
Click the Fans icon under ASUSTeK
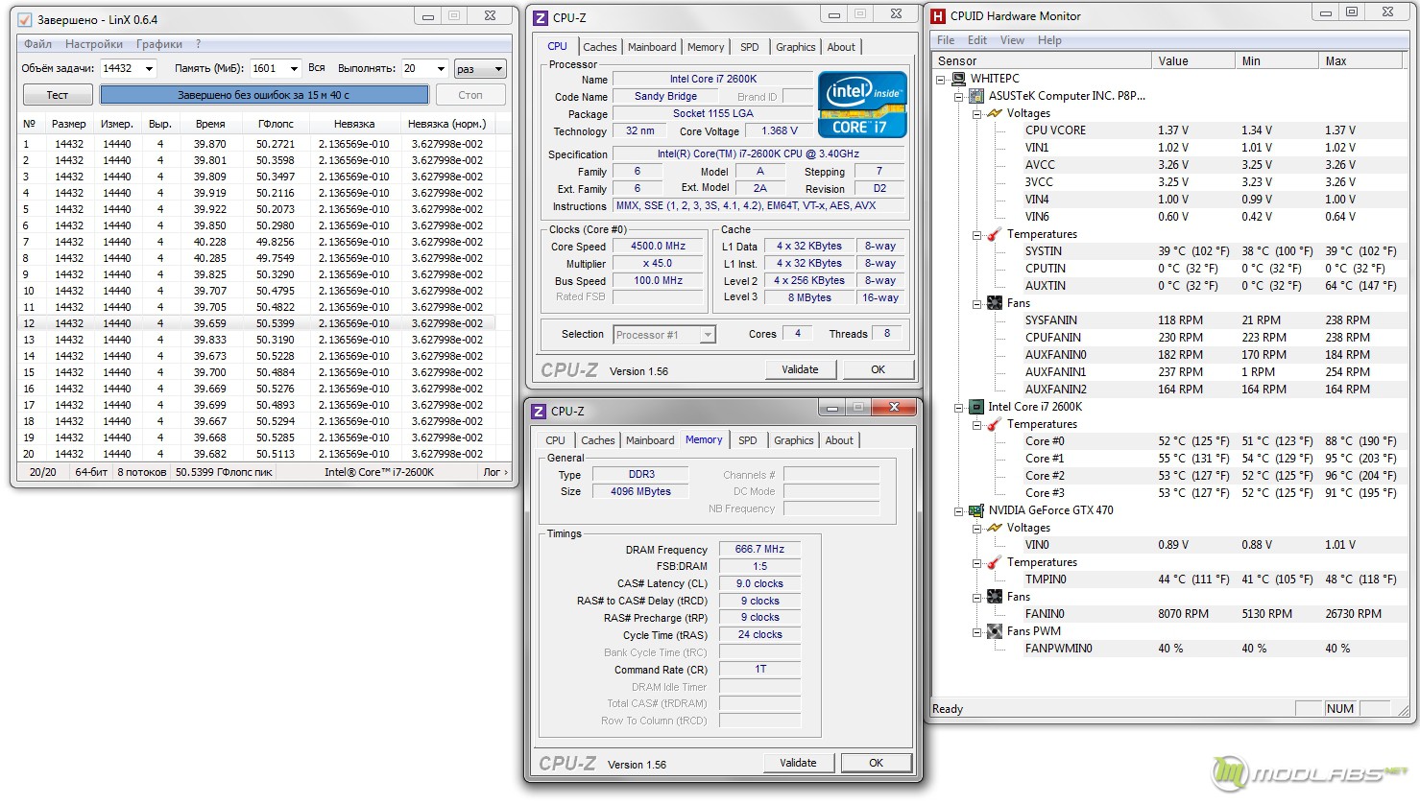click(x=995, y=303)
